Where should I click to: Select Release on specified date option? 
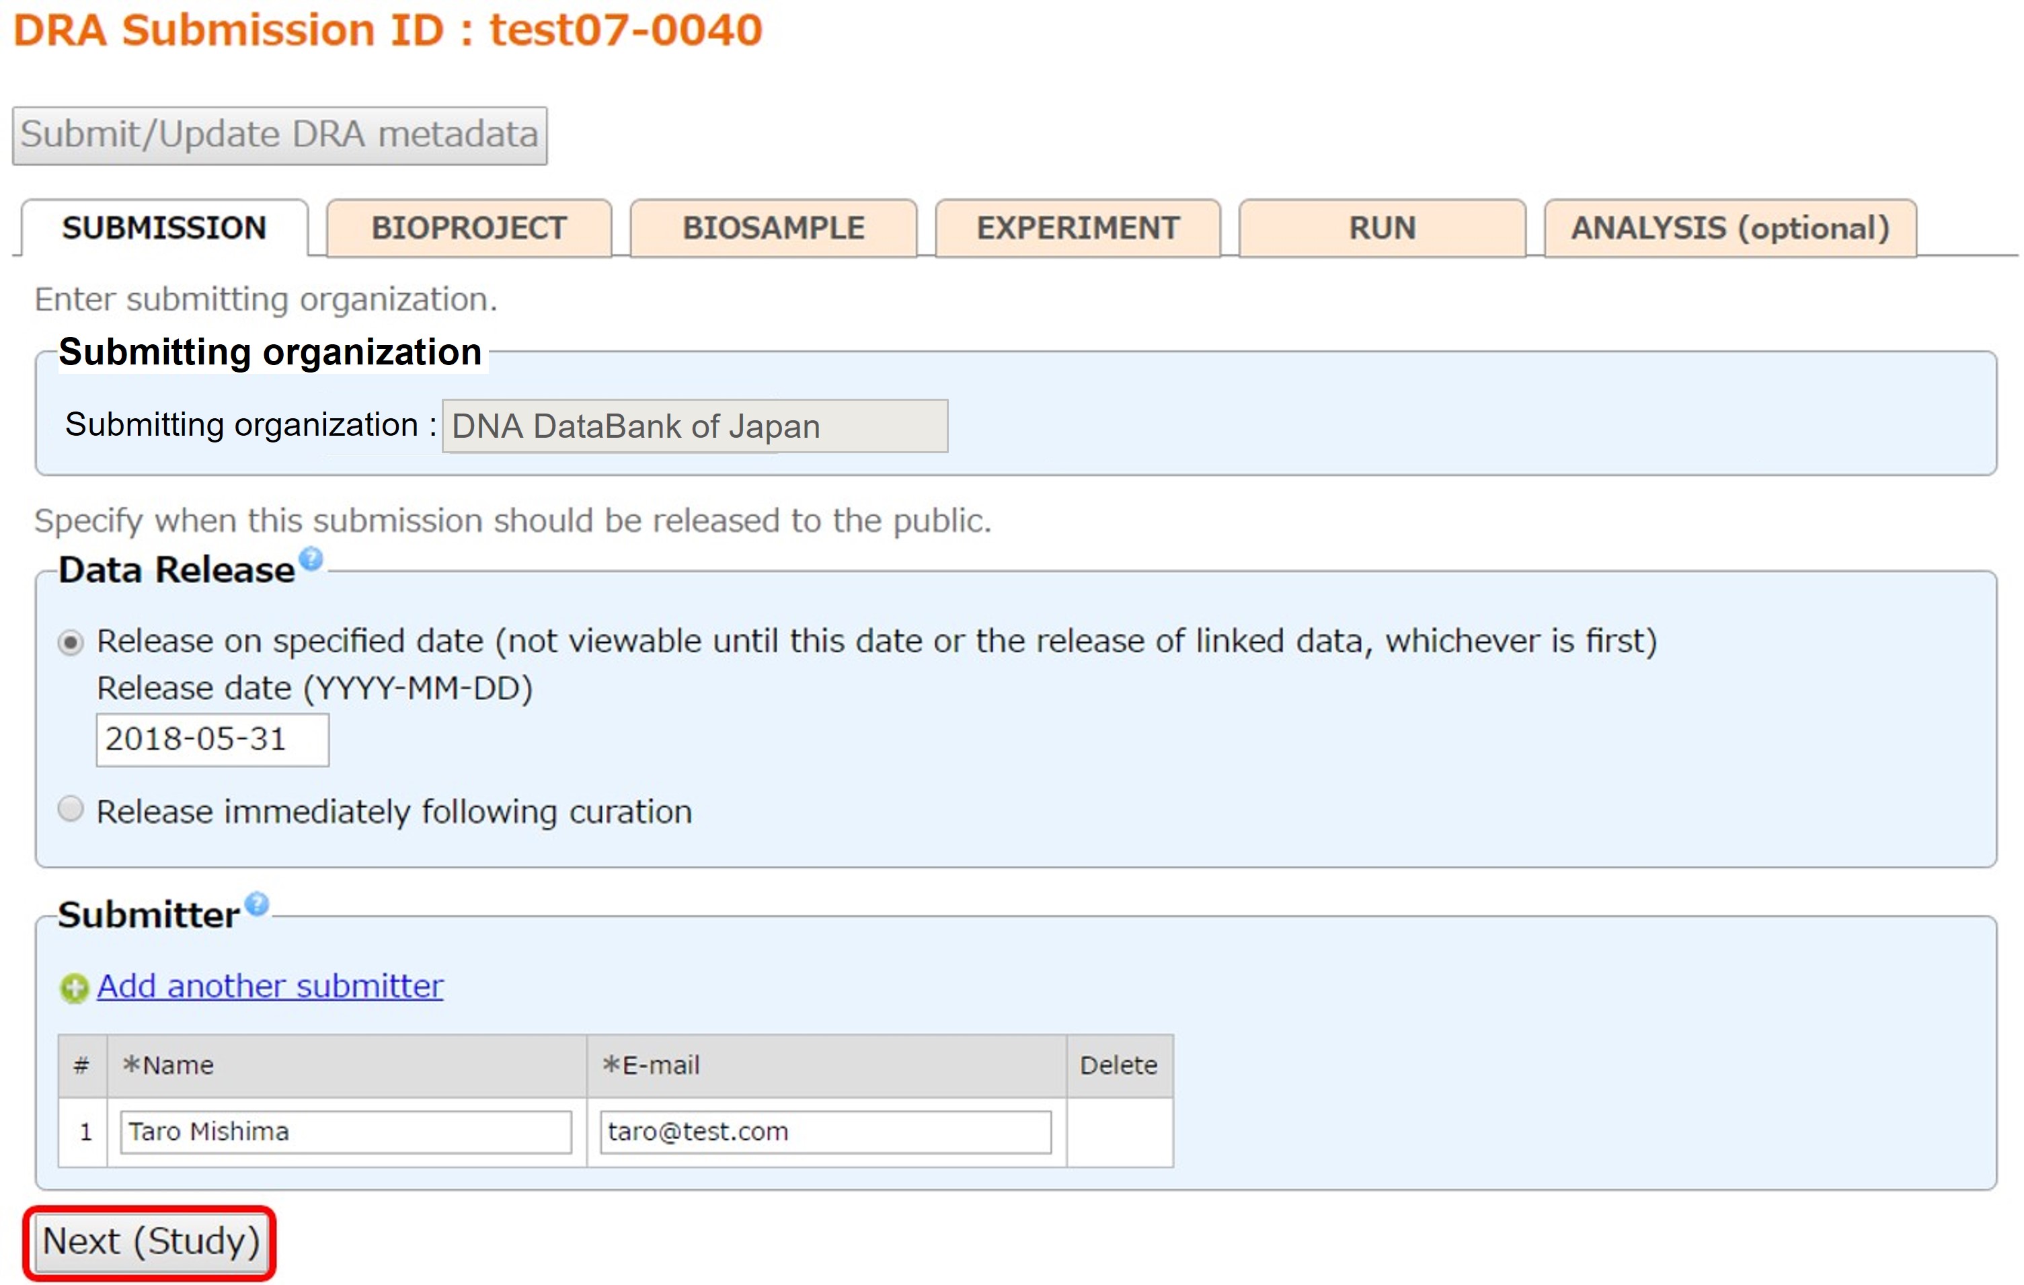coord(71,643)
